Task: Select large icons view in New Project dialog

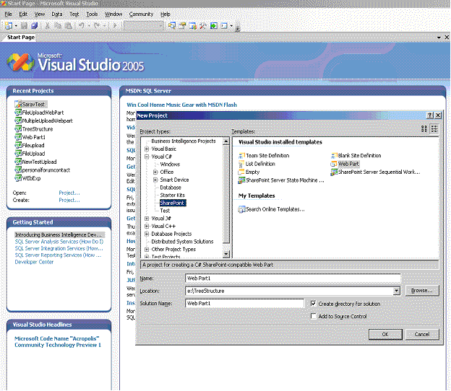Action: pyautogui.click(x=424, y=129)
